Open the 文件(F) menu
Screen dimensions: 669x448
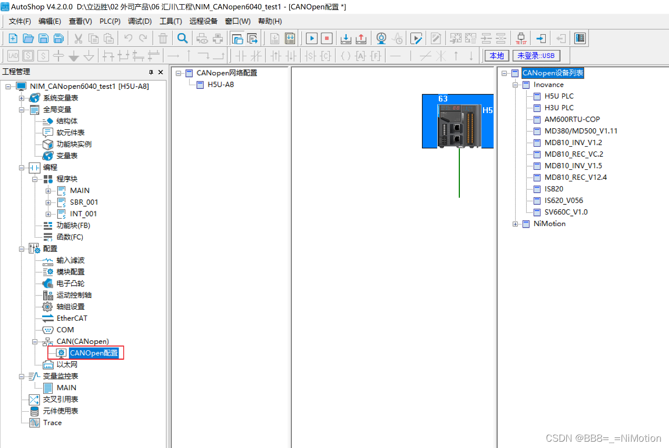tap(20, 22)
